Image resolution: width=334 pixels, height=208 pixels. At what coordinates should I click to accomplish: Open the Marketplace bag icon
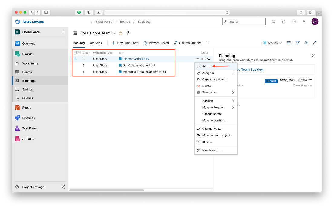pyautogui.click(x=283, y=21)
